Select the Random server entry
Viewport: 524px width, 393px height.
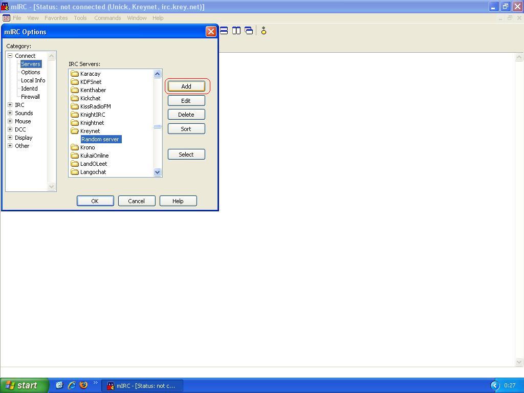point(101,139)
